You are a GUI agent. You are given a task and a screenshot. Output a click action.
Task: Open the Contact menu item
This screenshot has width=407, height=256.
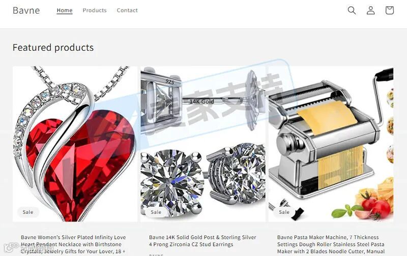127,10
